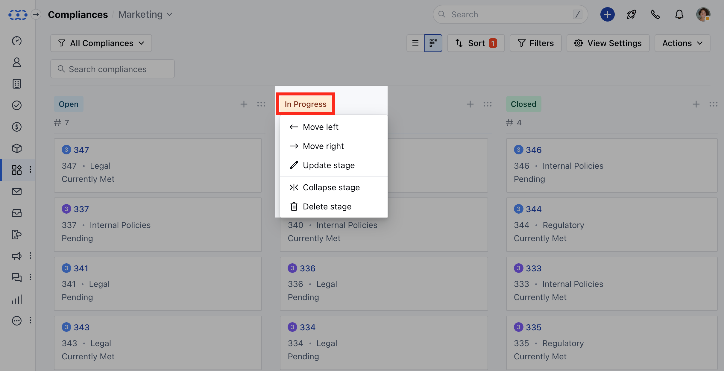Choose Collapse stage menu option
The image size is (724, 371).
(x=334, y=187)
